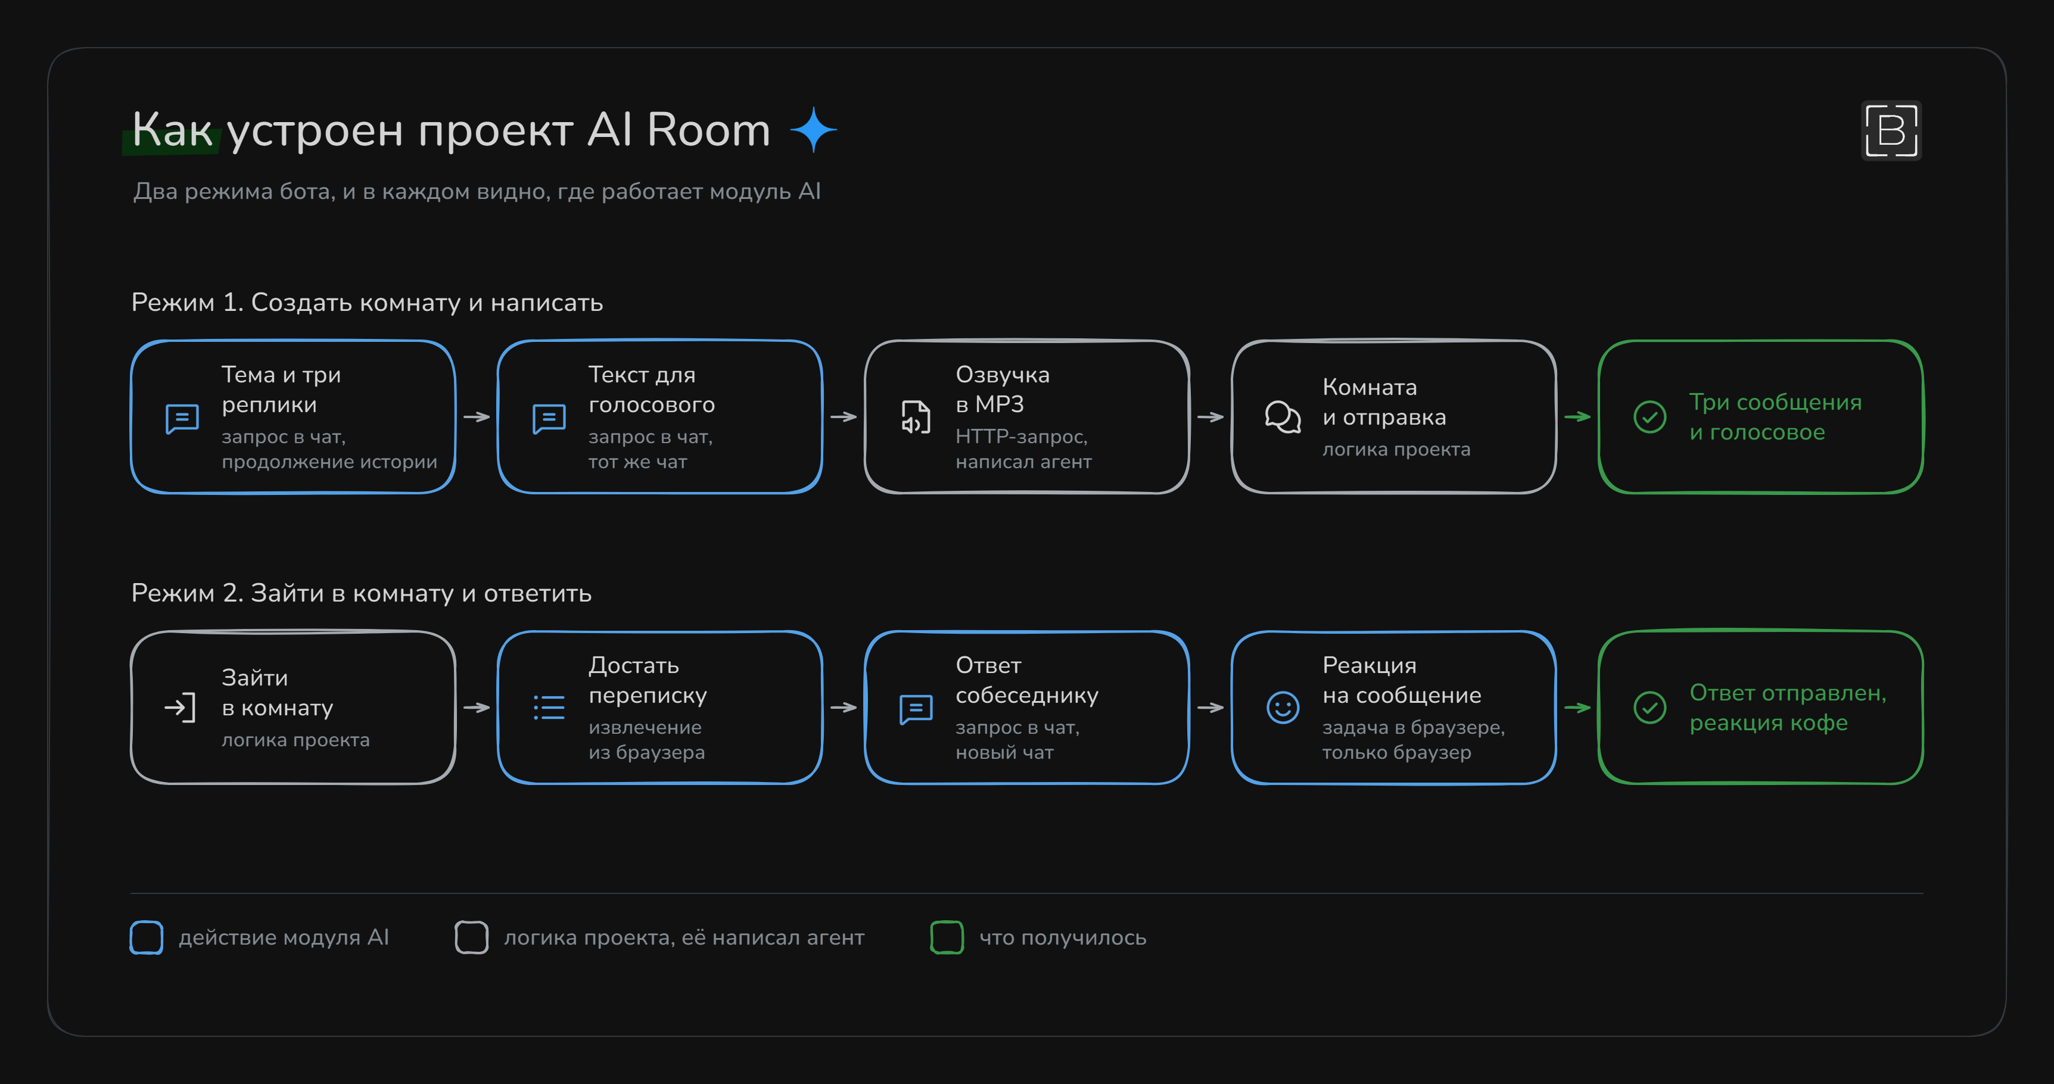The height and width of the screenshot is (1084, 2054).
Task: Click the blue sparkle star next to the title
Action: tap(813, 130)
